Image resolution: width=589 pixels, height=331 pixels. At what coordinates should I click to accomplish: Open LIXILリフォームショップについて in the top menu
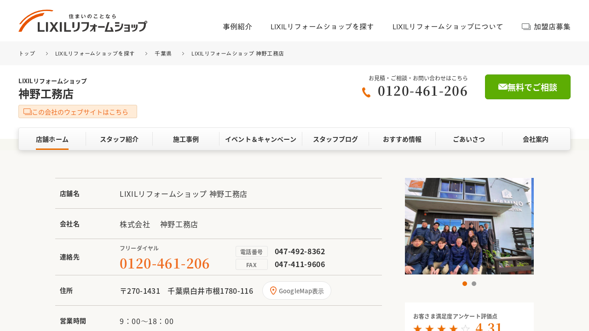pyautogui.click(x=448, y=27)
